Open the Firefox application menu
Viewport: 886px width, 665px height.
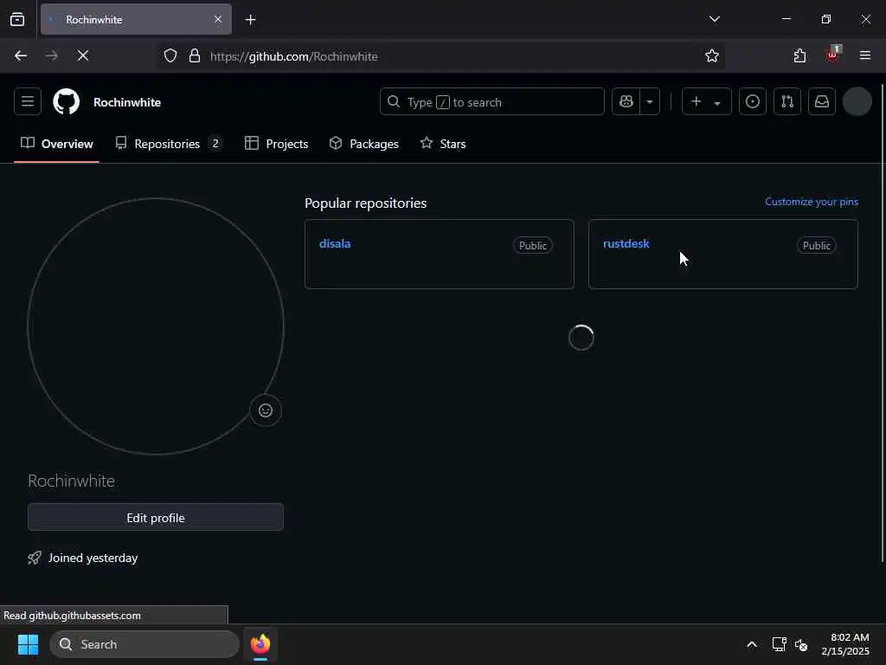865,55
